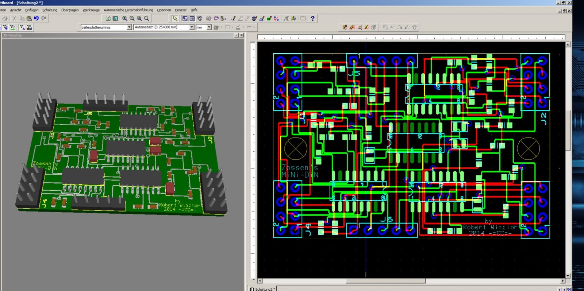Click the zoom in magnifier icon
The height and width of the screenshot is (291, 584).
[125, 18]
